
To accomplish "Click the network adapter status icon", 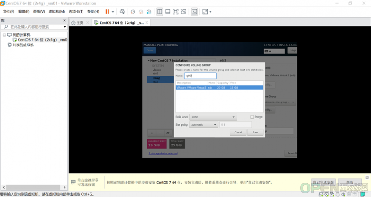I will click(332, 194).
